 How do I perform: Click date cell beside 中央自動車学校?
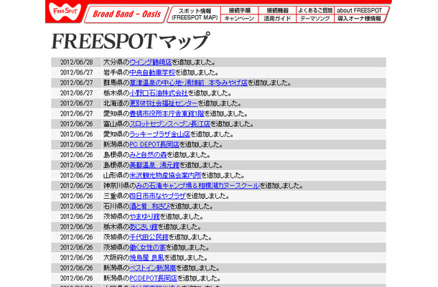point(76,72)
